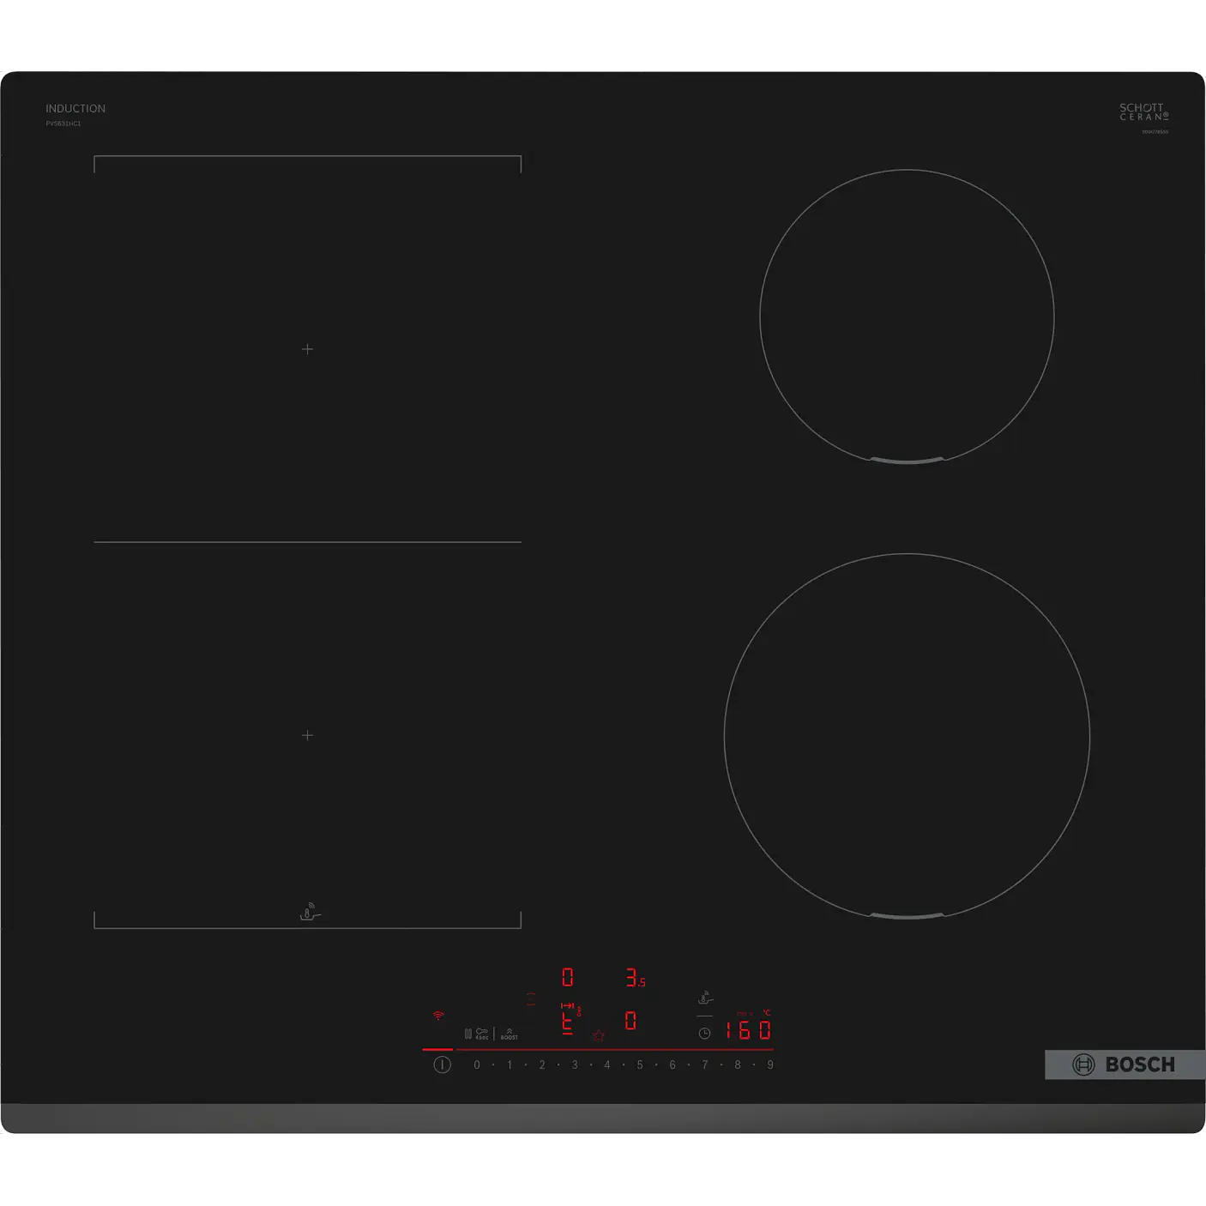Click the SCHOTT CERAN logo
The height and width of the screenshot is (1206, 1206).
tap(1144, 112)
